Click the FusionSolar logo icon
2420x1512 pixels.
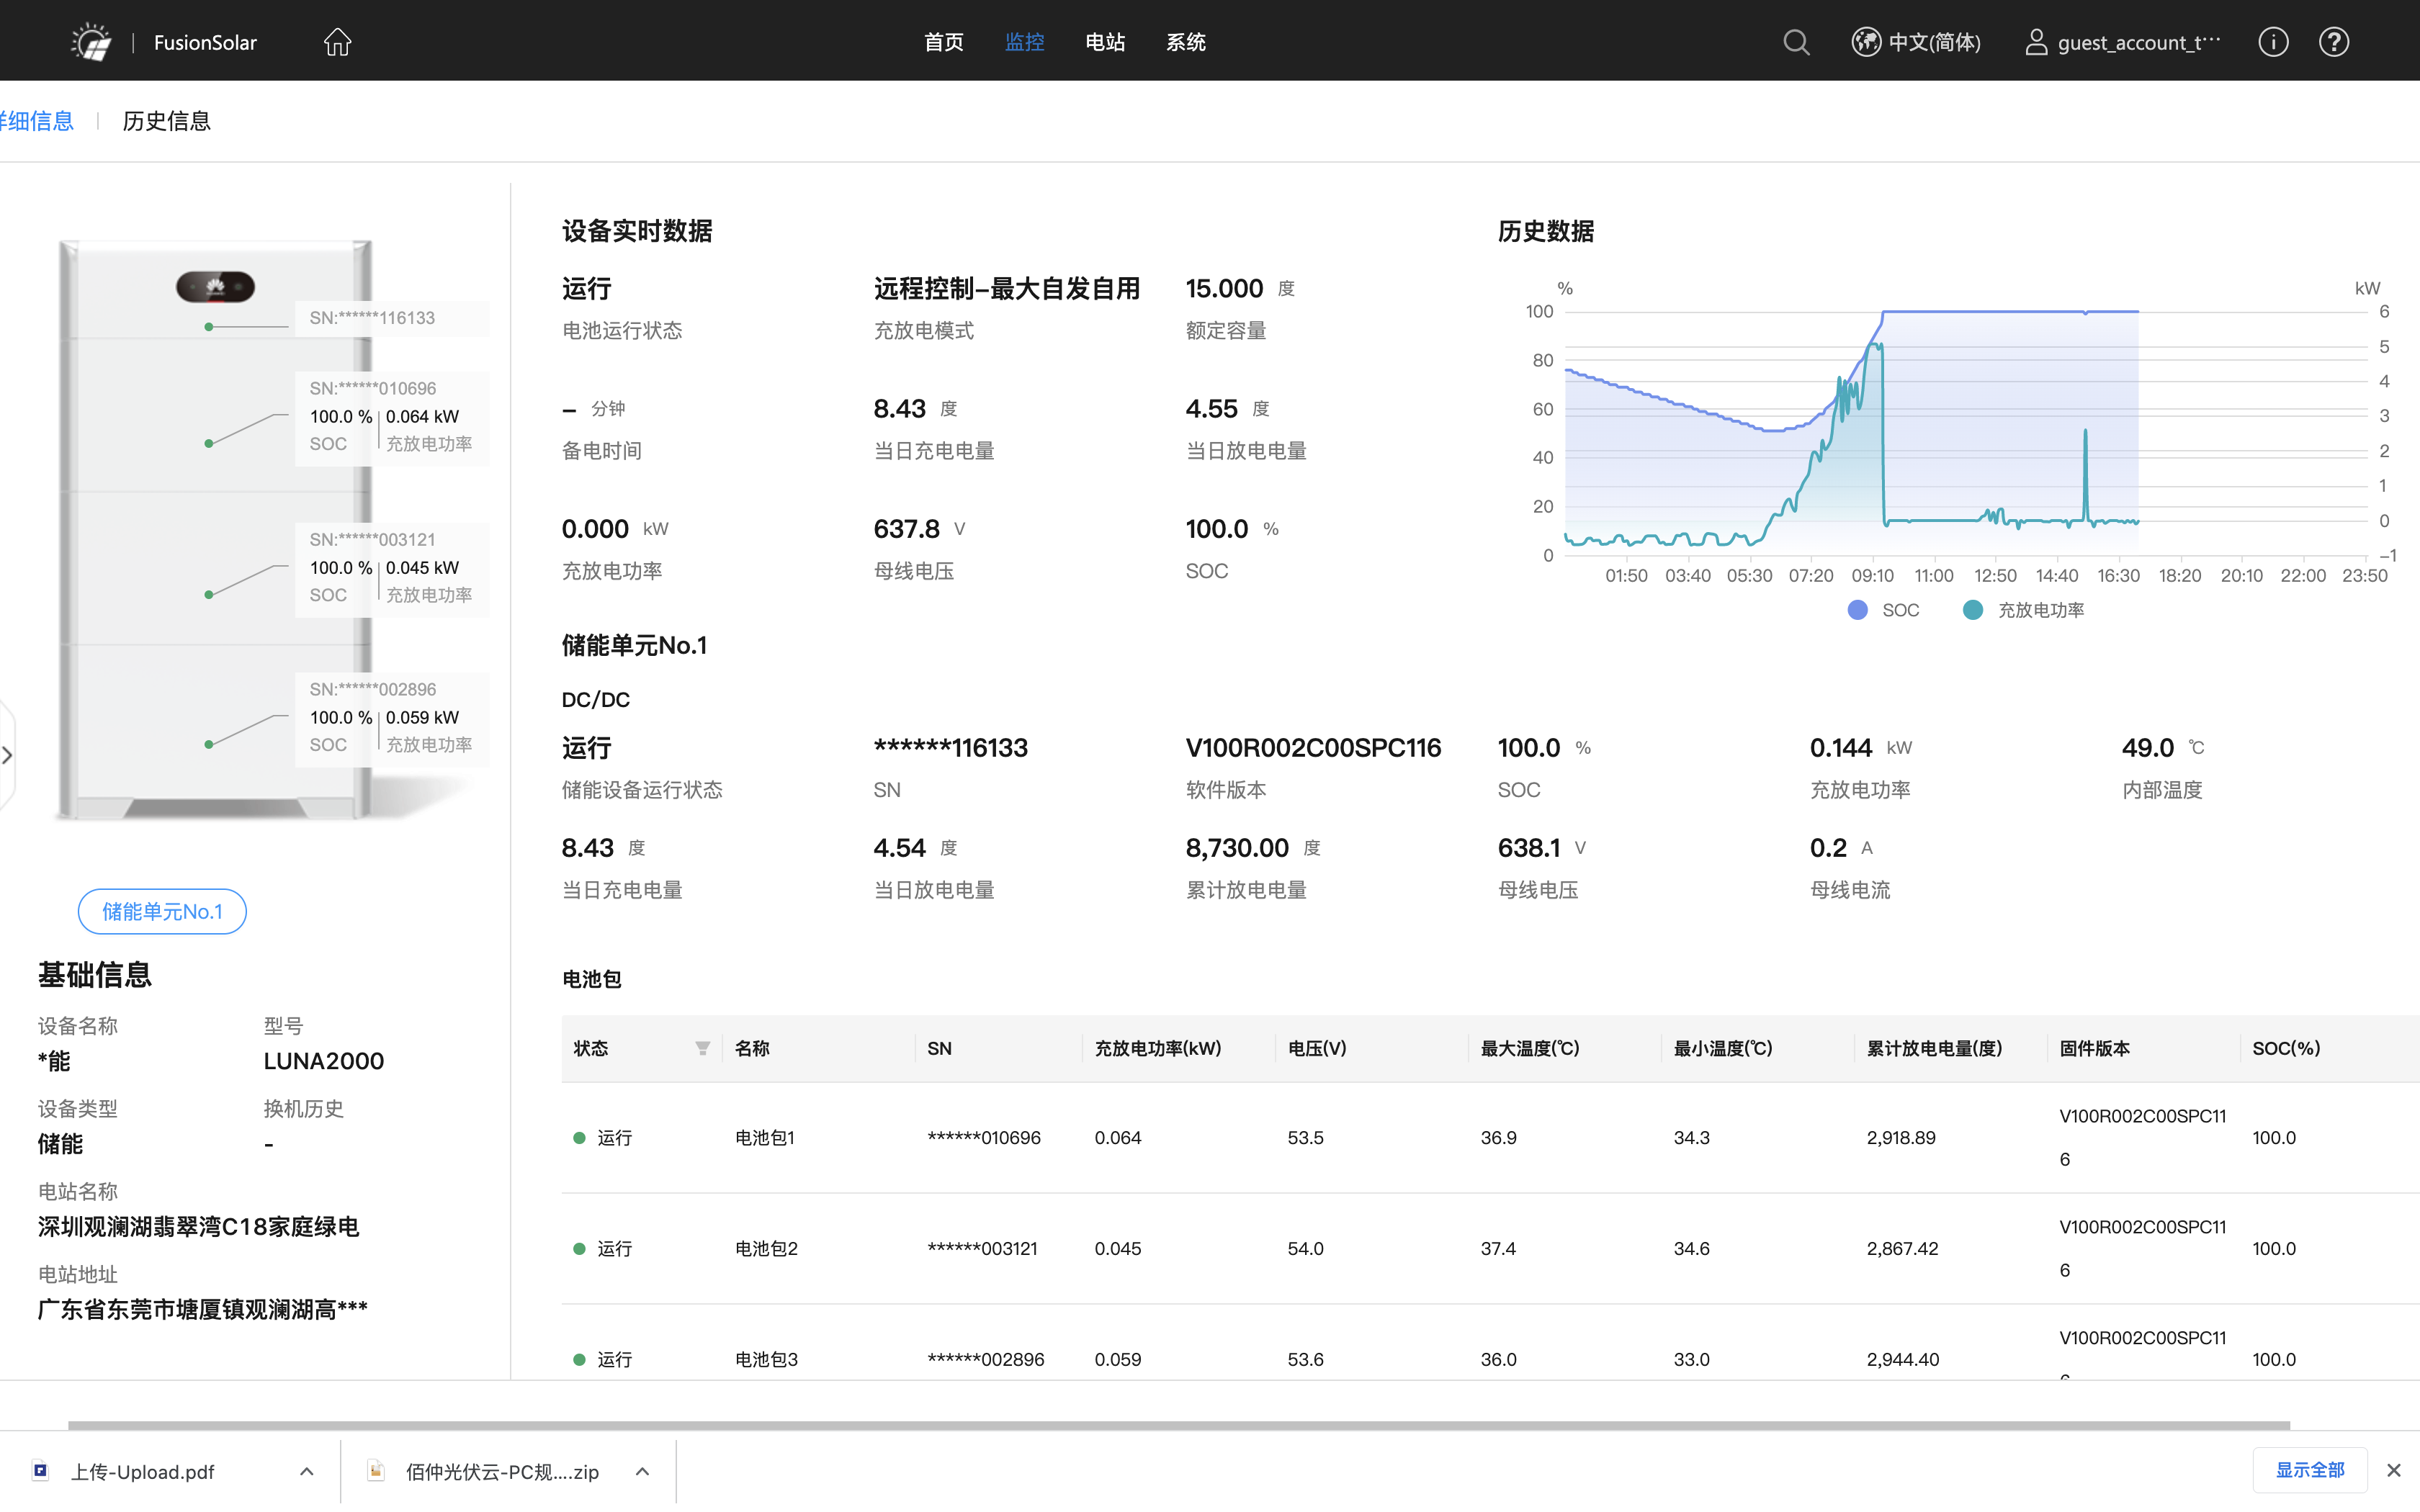tap(91, 42)
